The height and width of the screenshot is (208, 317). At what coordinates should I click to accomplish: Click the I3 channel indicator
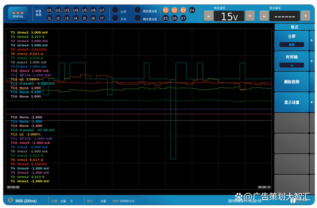(67, 18)
